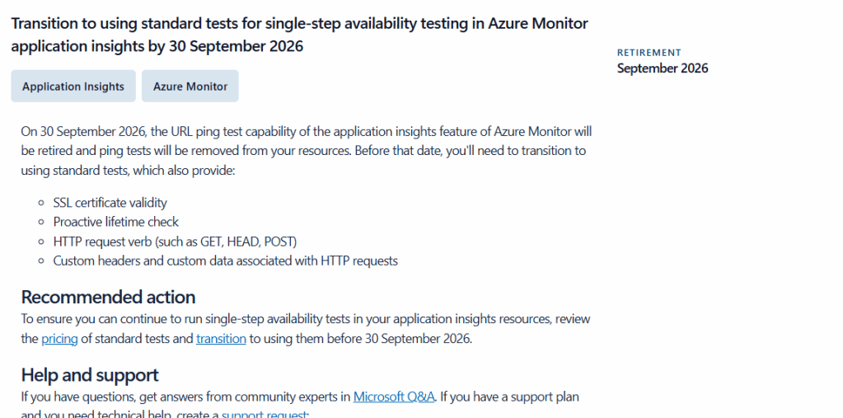Click the SSL certificate validity bullet item
843x418 pixels.
coord(110,203)
